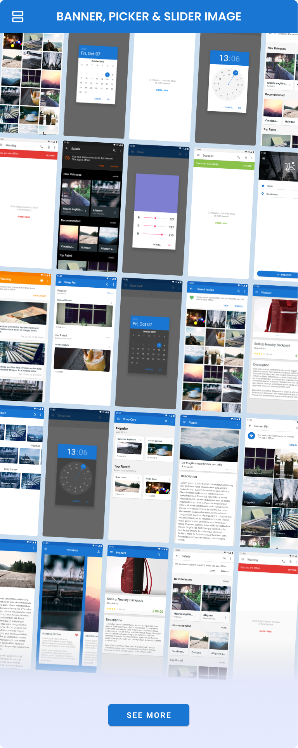Tap profile icon in TOP NEWS screen
Screen dimensions: 298x748
[99, 551]
